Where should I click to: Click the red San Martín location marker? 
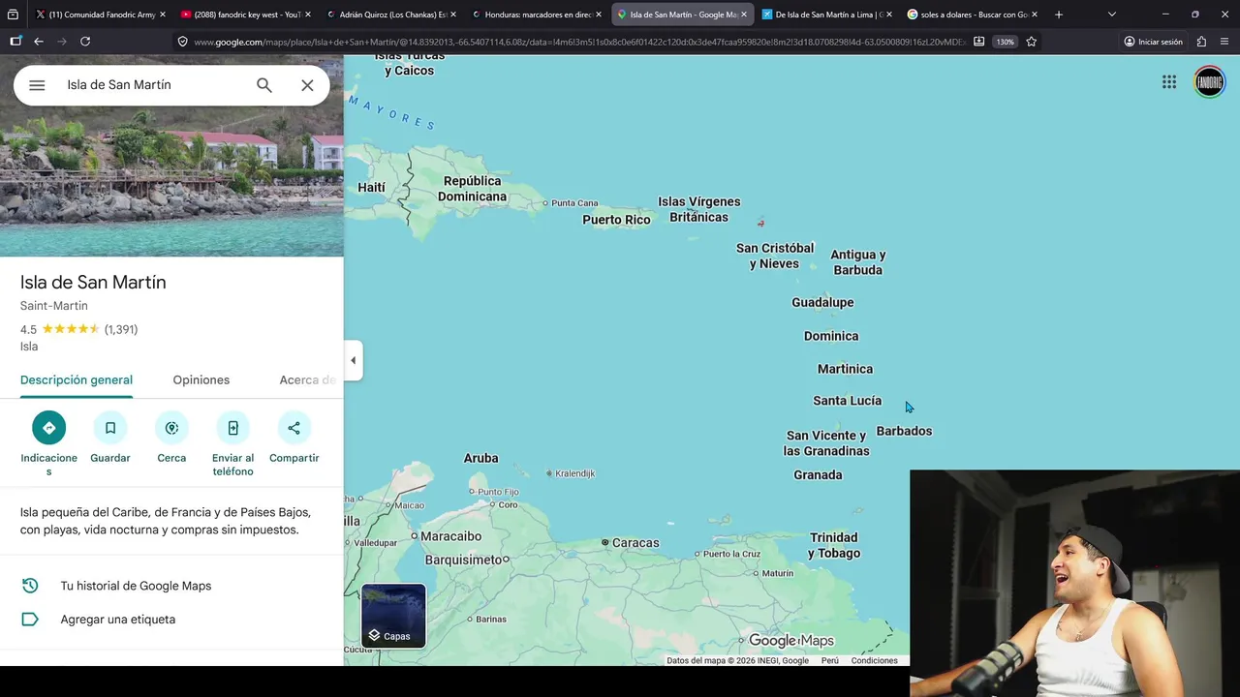pos(760,223)
